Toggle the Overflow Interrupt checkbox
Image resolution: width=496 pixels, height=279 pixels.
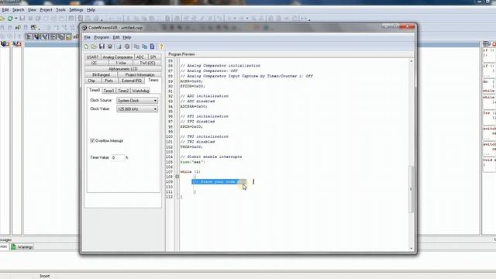pyautogui.click(x=92, y=141)
